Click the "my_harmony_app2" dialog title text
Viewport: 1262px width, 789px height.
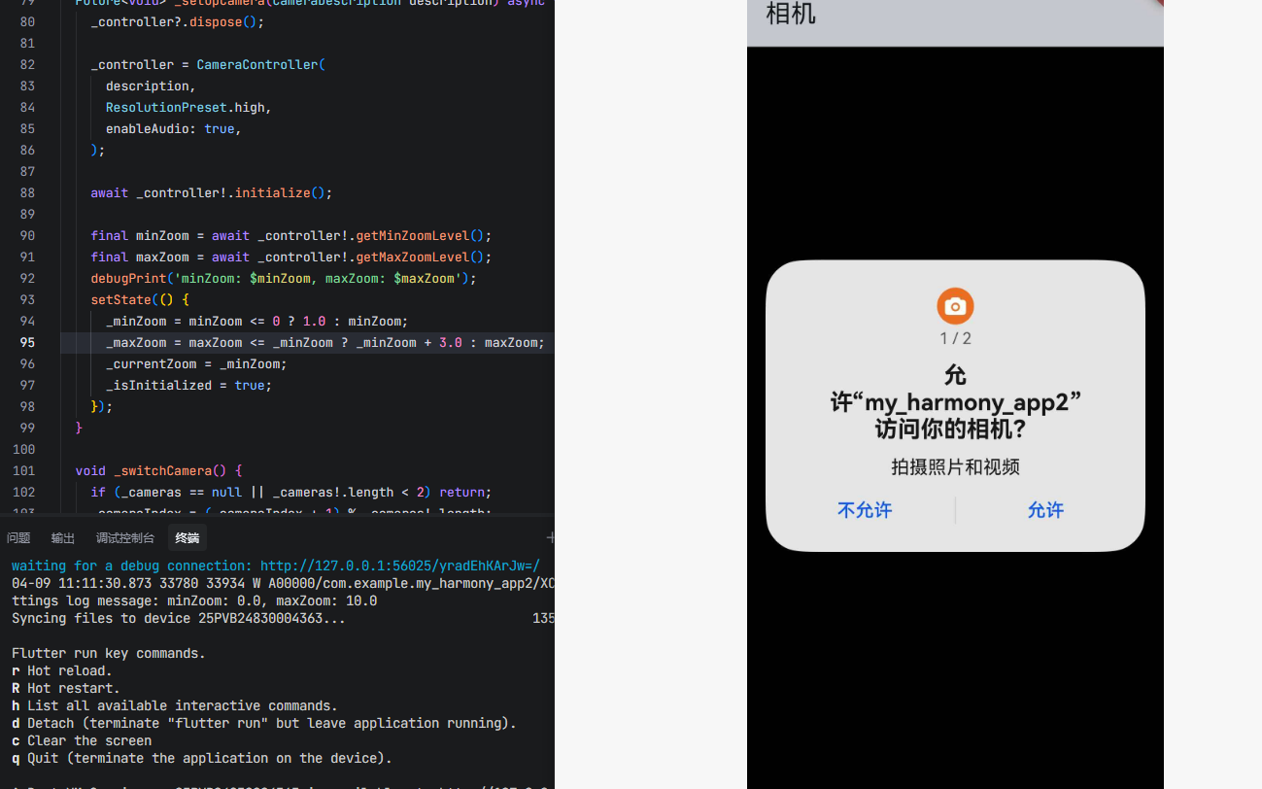pos(955,401)
